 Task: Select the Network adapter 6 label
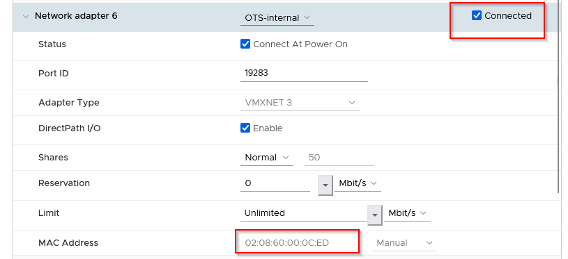(x=76, y=16)
